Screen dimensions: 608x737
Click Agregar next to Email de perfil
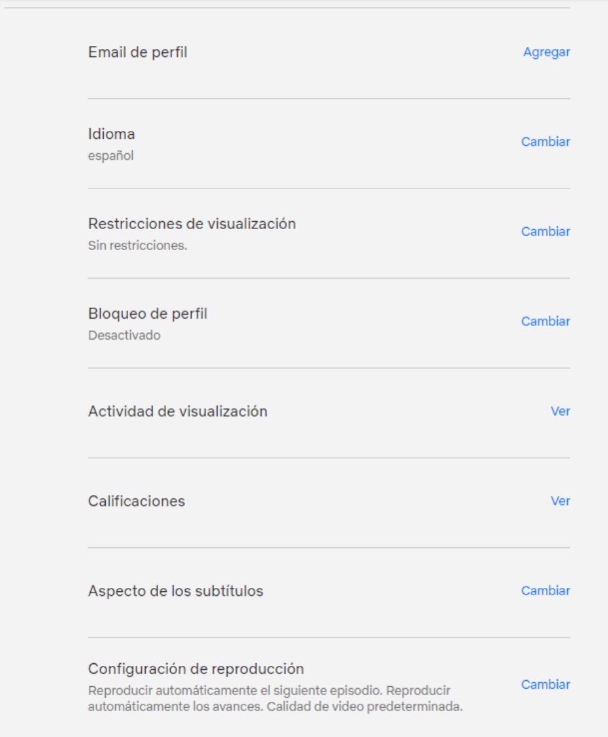(x=546, y=52)
